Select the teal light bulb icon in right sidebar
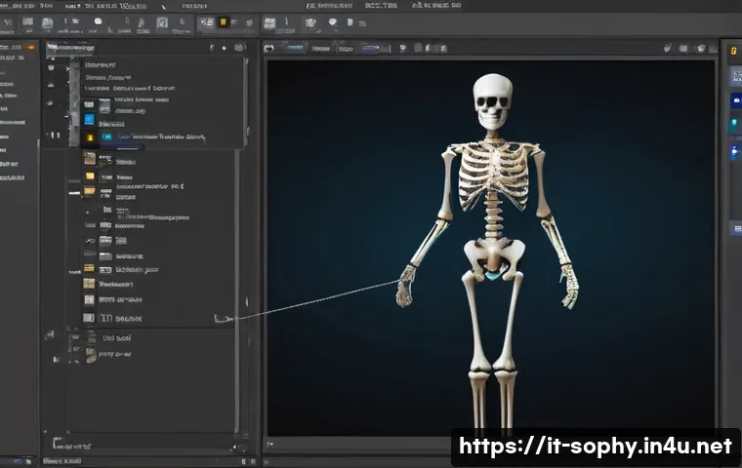742x468 pixels. 734,124
